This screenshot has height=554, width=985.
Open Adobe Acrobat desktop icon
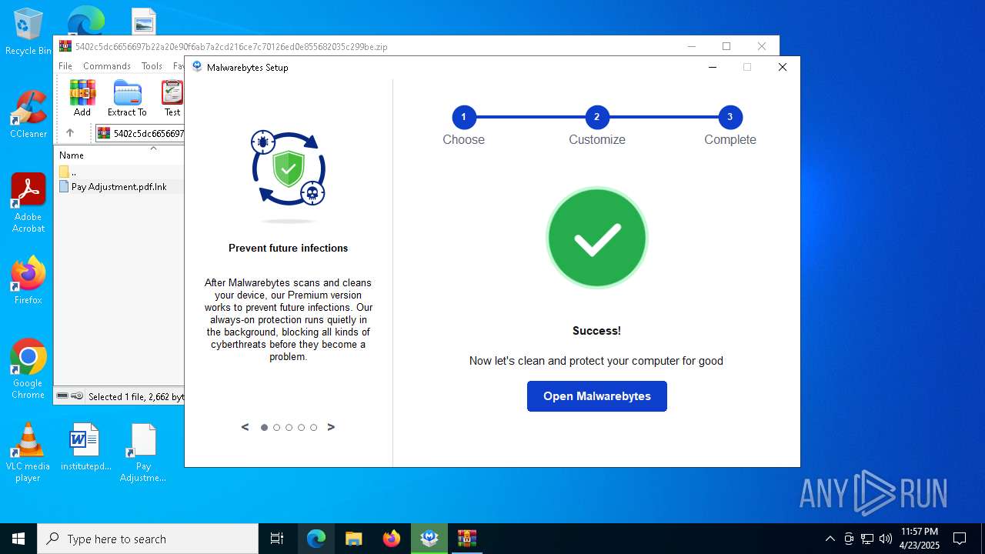point(28,202)
